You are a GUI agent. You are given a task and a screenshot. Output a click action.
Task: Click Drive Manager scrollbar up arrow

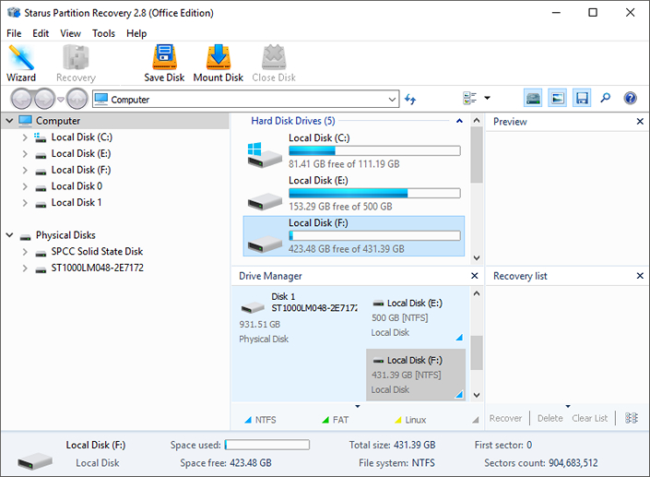(477, 293)
